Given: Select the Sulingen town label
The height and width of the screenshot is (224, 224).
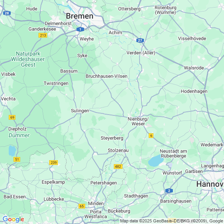Looking at the screenshot, I should click(x=80, y=111).
